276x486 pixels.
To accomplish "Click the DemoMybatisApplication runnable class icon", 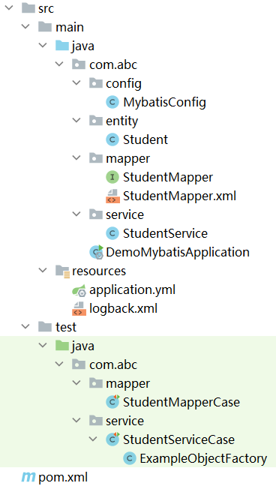I will tap(96, 252).
